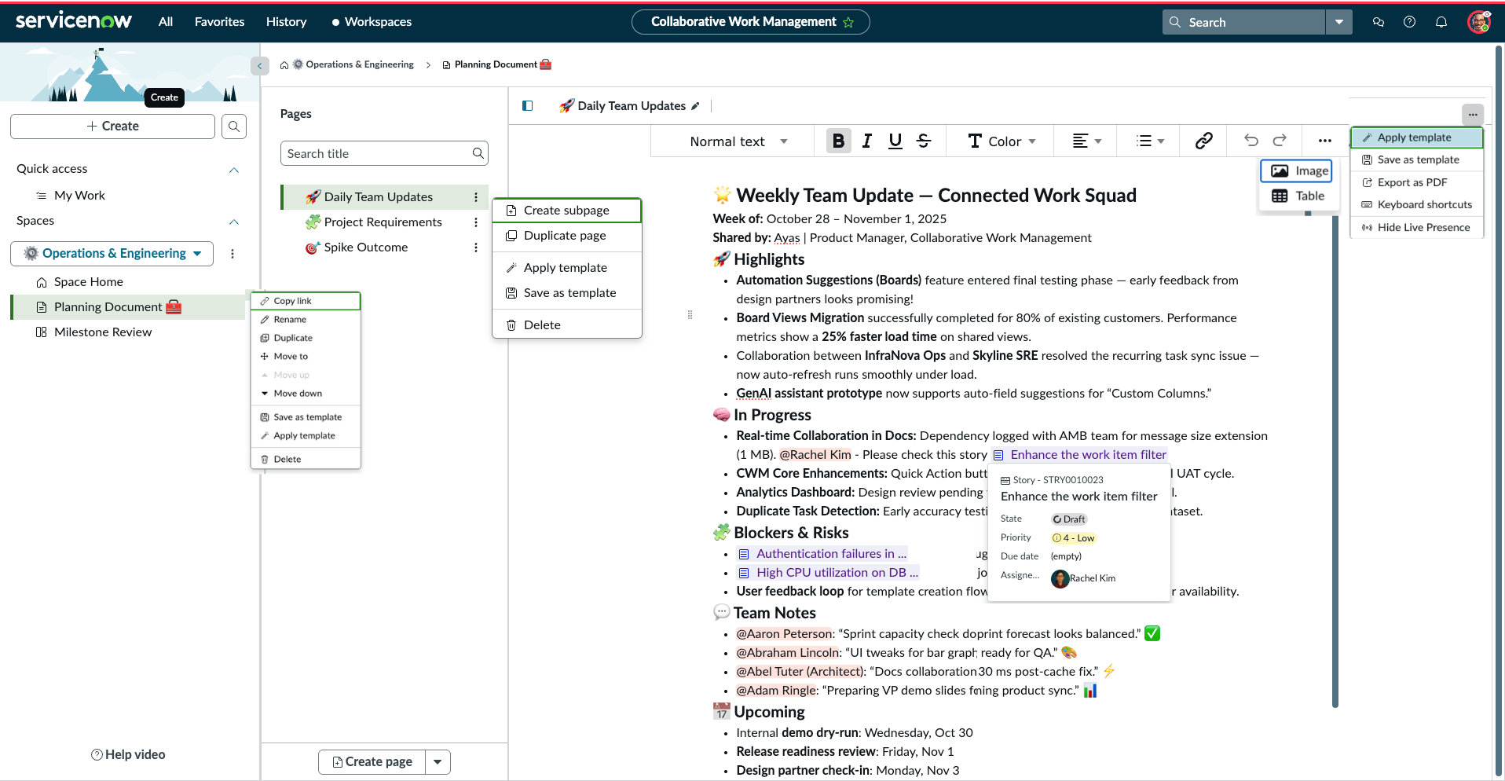Toggle underline formatting
The height and width of the screenshot is (781, 1505).
click(x=895, y=141)
